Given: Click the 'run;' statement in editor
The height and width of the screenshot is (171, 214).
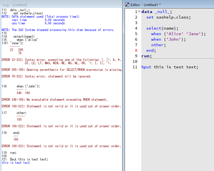Looking at the screenshot, I should click(147, 56).
